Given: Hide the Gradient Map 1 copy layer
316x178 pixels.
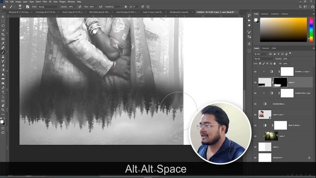Looking at the screenshot, I should click(255, 93).
